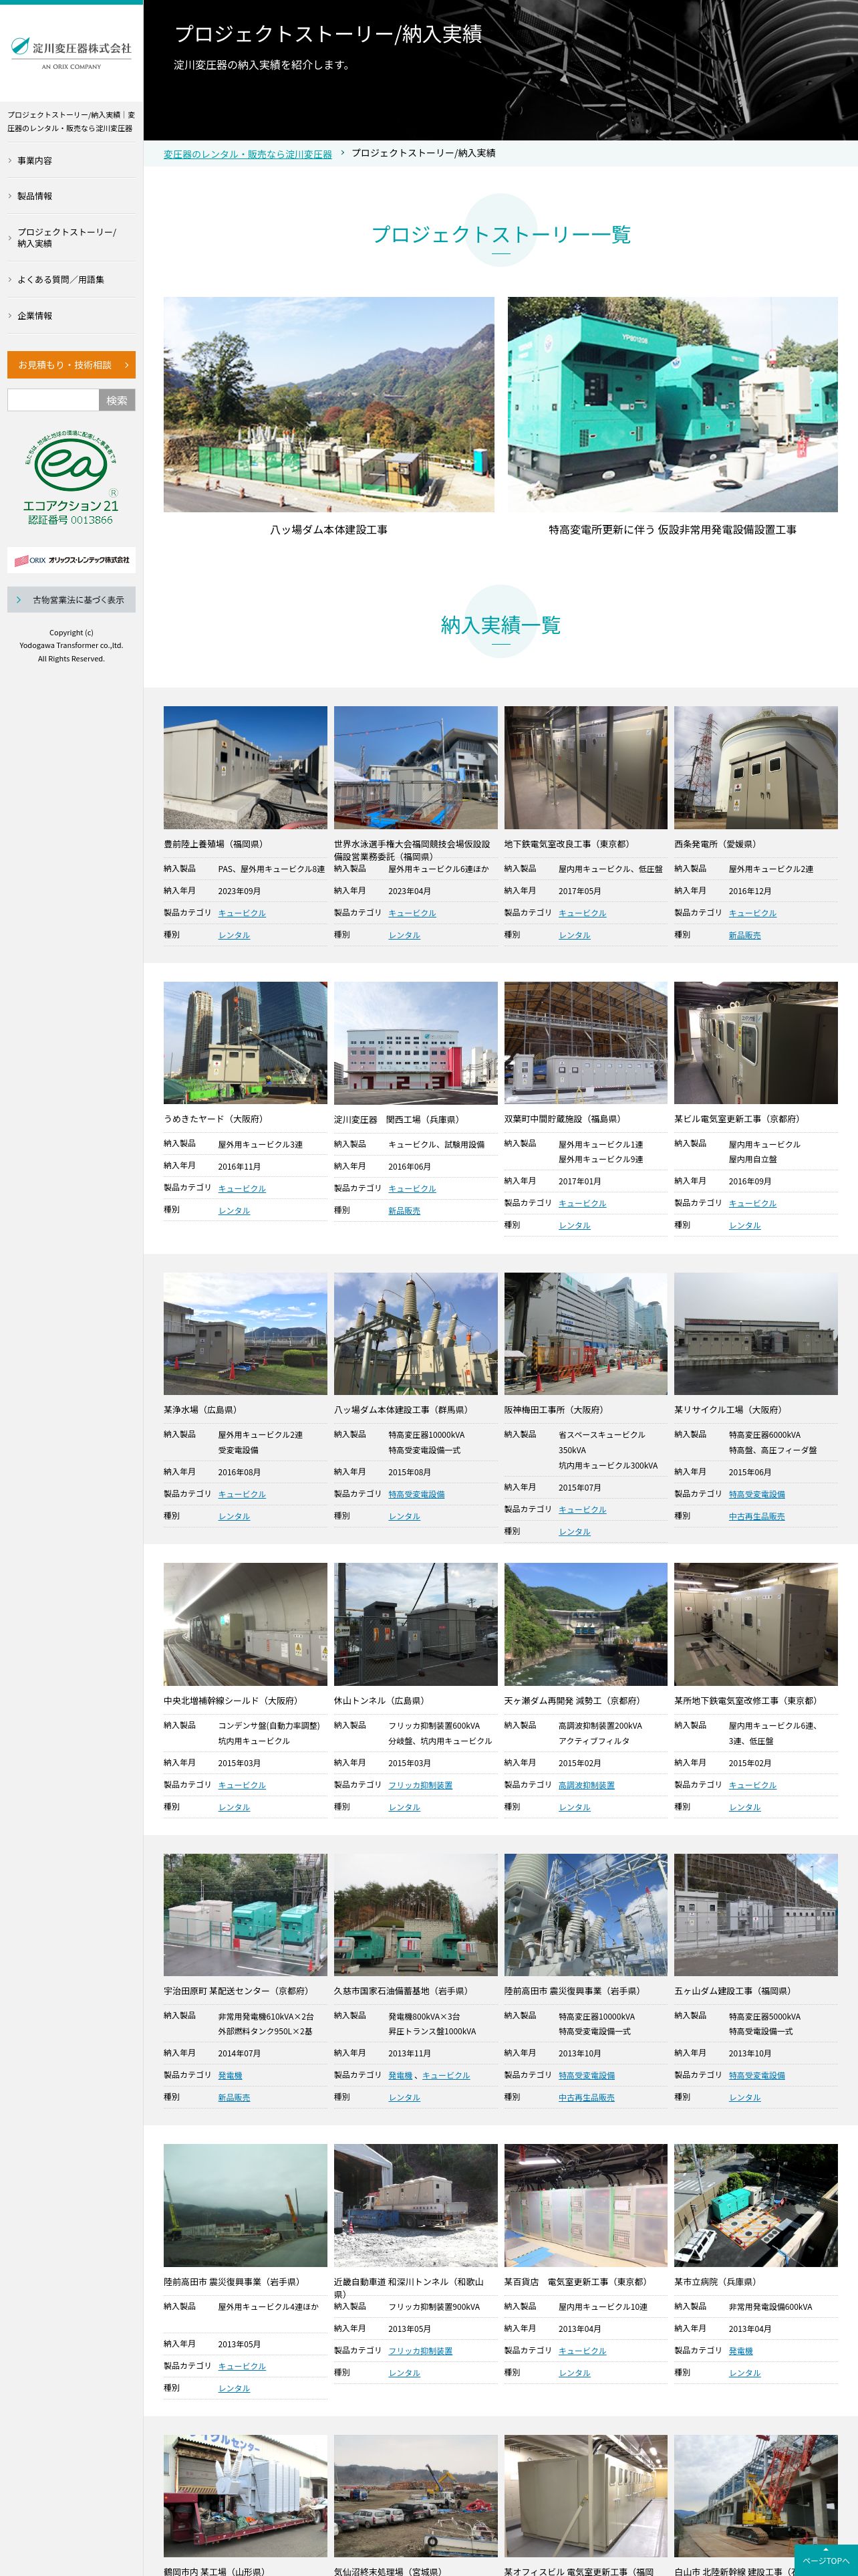The width and height of the screenshot is (858, 2576).
Task: Click 発電機 link for 某市立病院
Action: (740, 2351)
